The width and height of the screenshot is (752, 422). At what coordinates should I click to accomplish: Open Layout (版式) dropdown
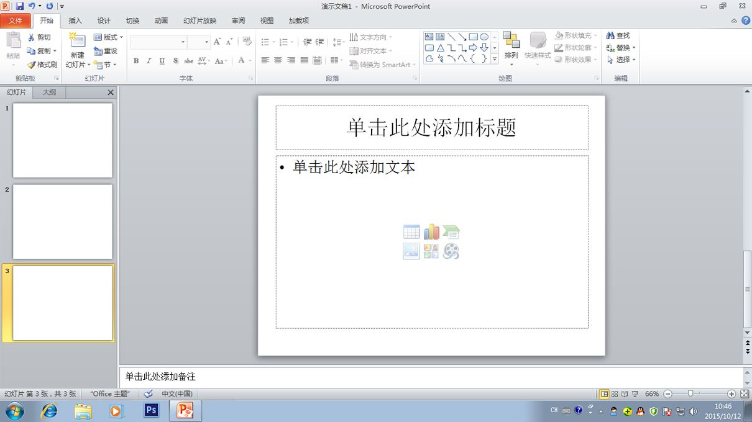click(x=108, y=37)
